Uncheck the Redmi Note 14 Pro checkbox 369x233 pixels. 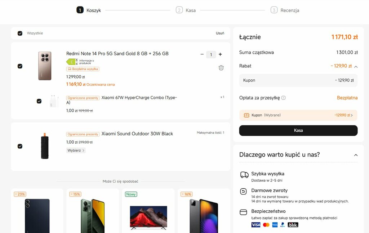pos(20,66)
